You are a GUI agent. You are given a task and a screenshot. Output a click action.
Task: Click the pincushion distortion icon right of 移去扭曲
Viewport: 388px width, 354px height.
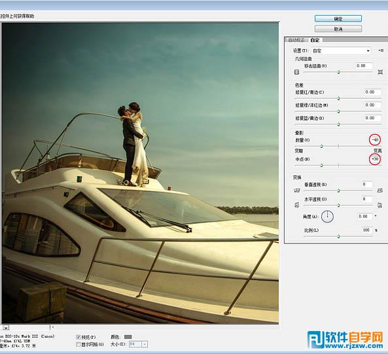tap(380, 72)
